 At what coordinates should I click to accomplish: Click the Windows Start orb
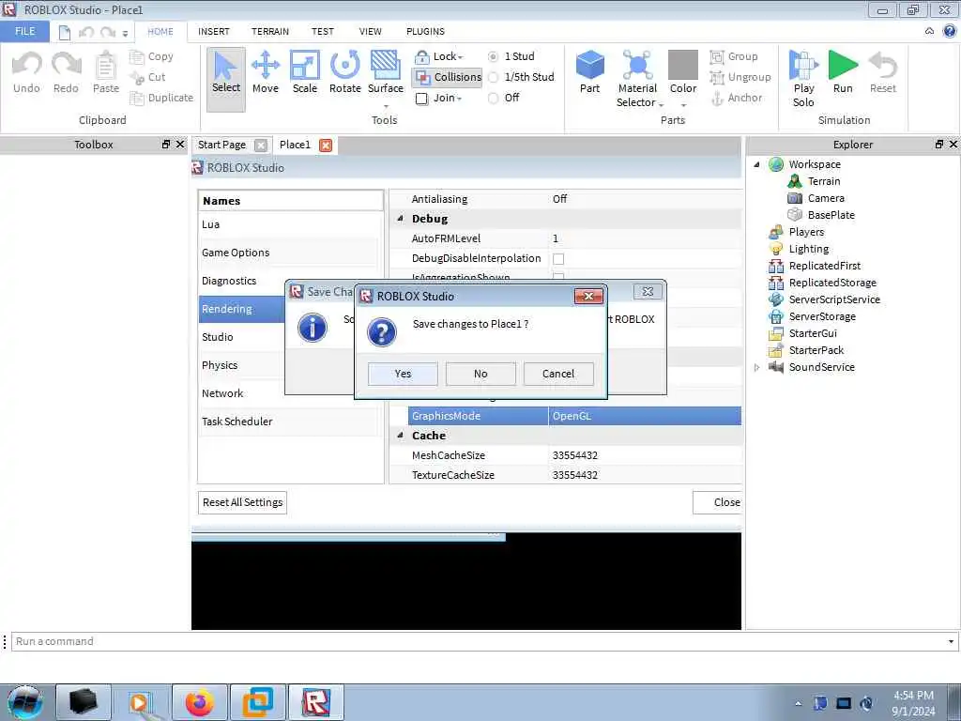[24, 702]
